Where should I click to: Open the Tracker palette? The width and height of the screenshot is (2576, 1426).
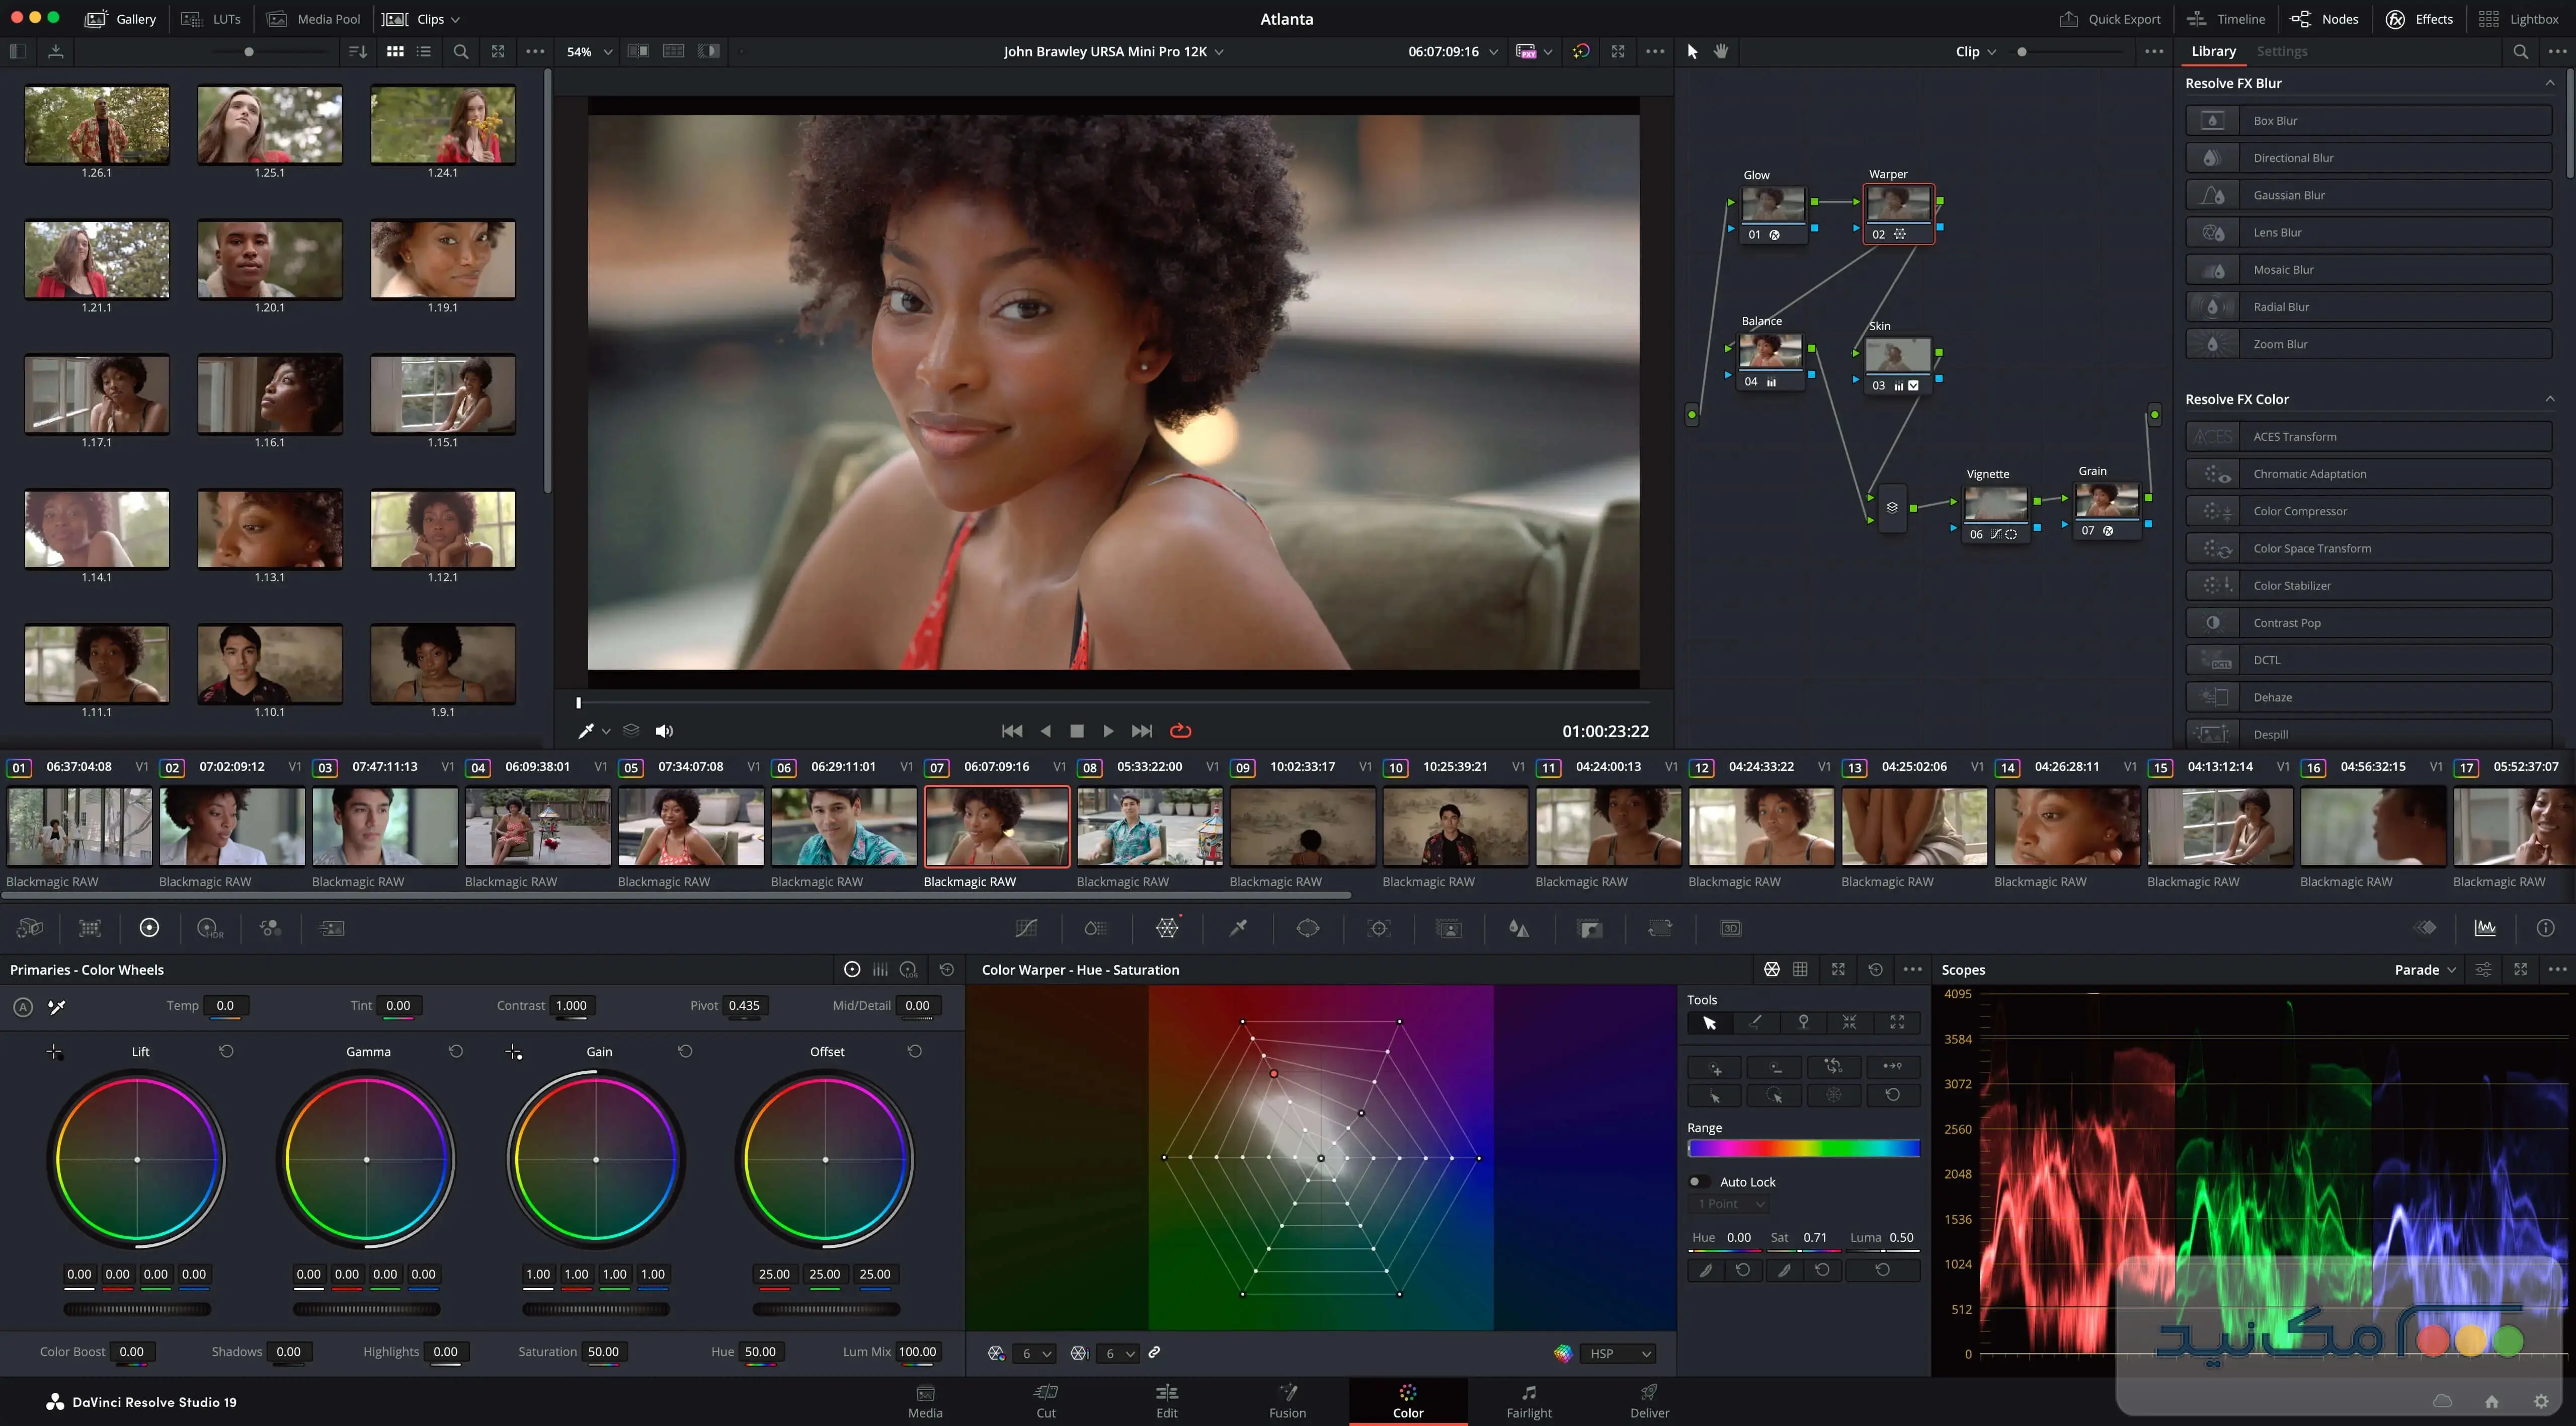tap(1380, 928)
